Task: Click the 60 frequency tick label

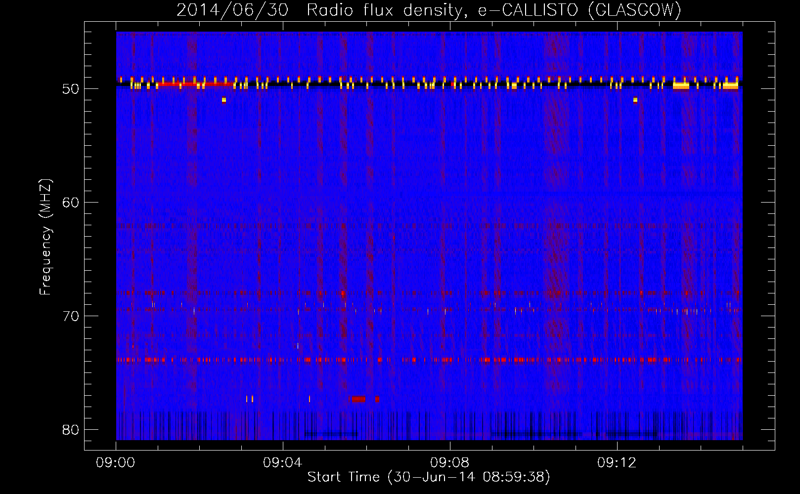Action: [x=71, y=203]
